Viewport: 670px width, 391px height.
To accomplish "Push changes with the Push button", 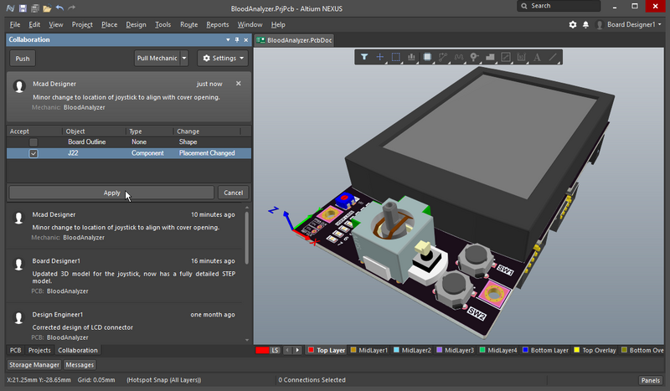I will [x=23, y=59].
